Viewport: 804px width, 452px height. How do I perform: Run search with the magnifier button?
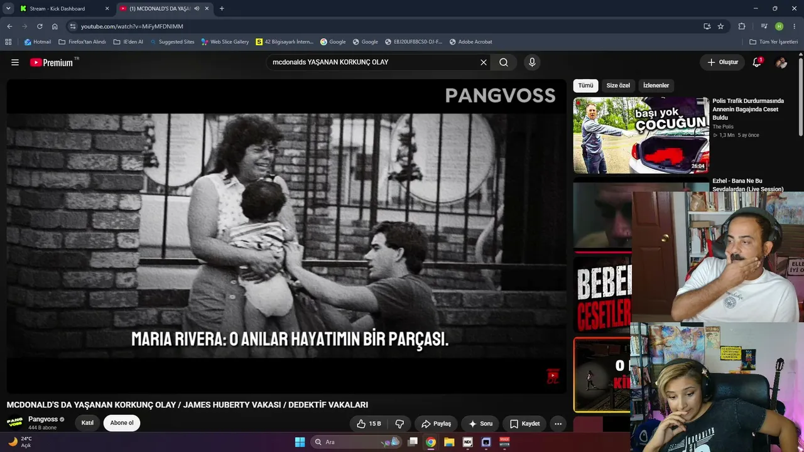pyautogui.click(x=504, y=62)
